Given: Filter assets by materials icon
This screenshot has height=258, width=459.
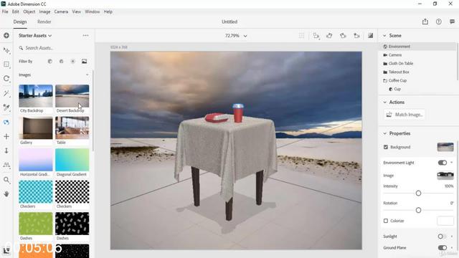Looking at the screenshot, I should point(62,62).
